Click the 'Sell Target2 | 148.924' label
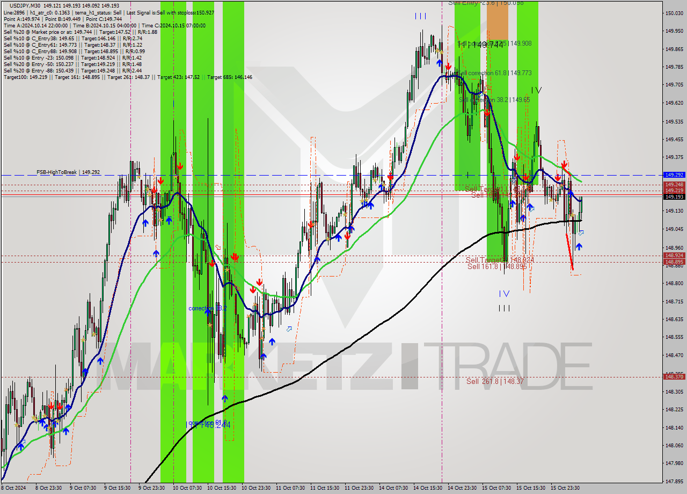The width and height of the screenshot is (687, 494). (500, 260)
